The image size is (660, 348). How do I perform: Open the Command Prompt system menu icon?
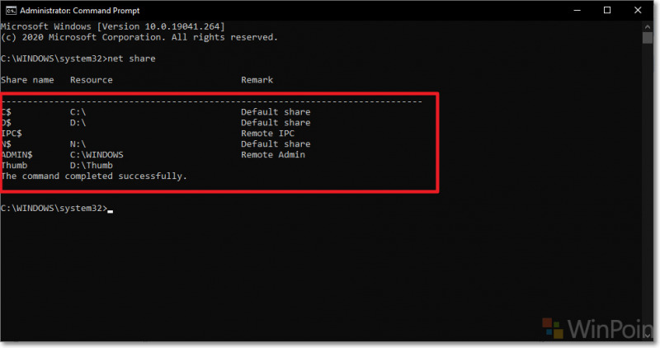point(11,11)
